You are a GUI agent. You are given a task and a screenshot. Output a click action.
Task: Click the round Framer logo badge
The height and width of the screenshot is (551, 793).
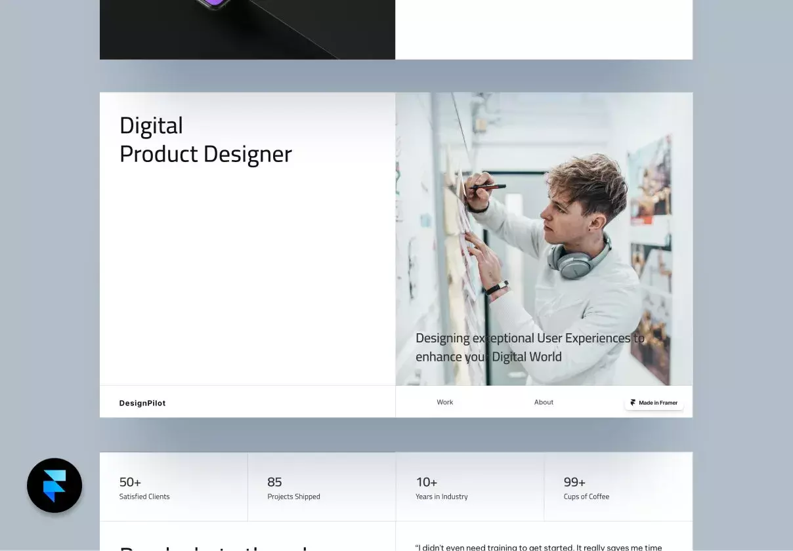click(54, 485)
